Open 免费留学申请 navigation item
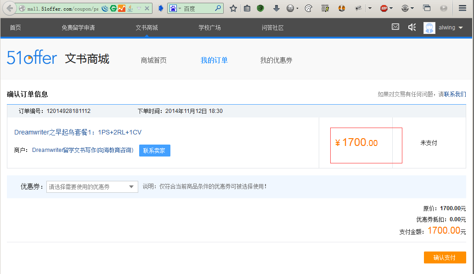Viewport: 474px width, 274px height. 78,28
